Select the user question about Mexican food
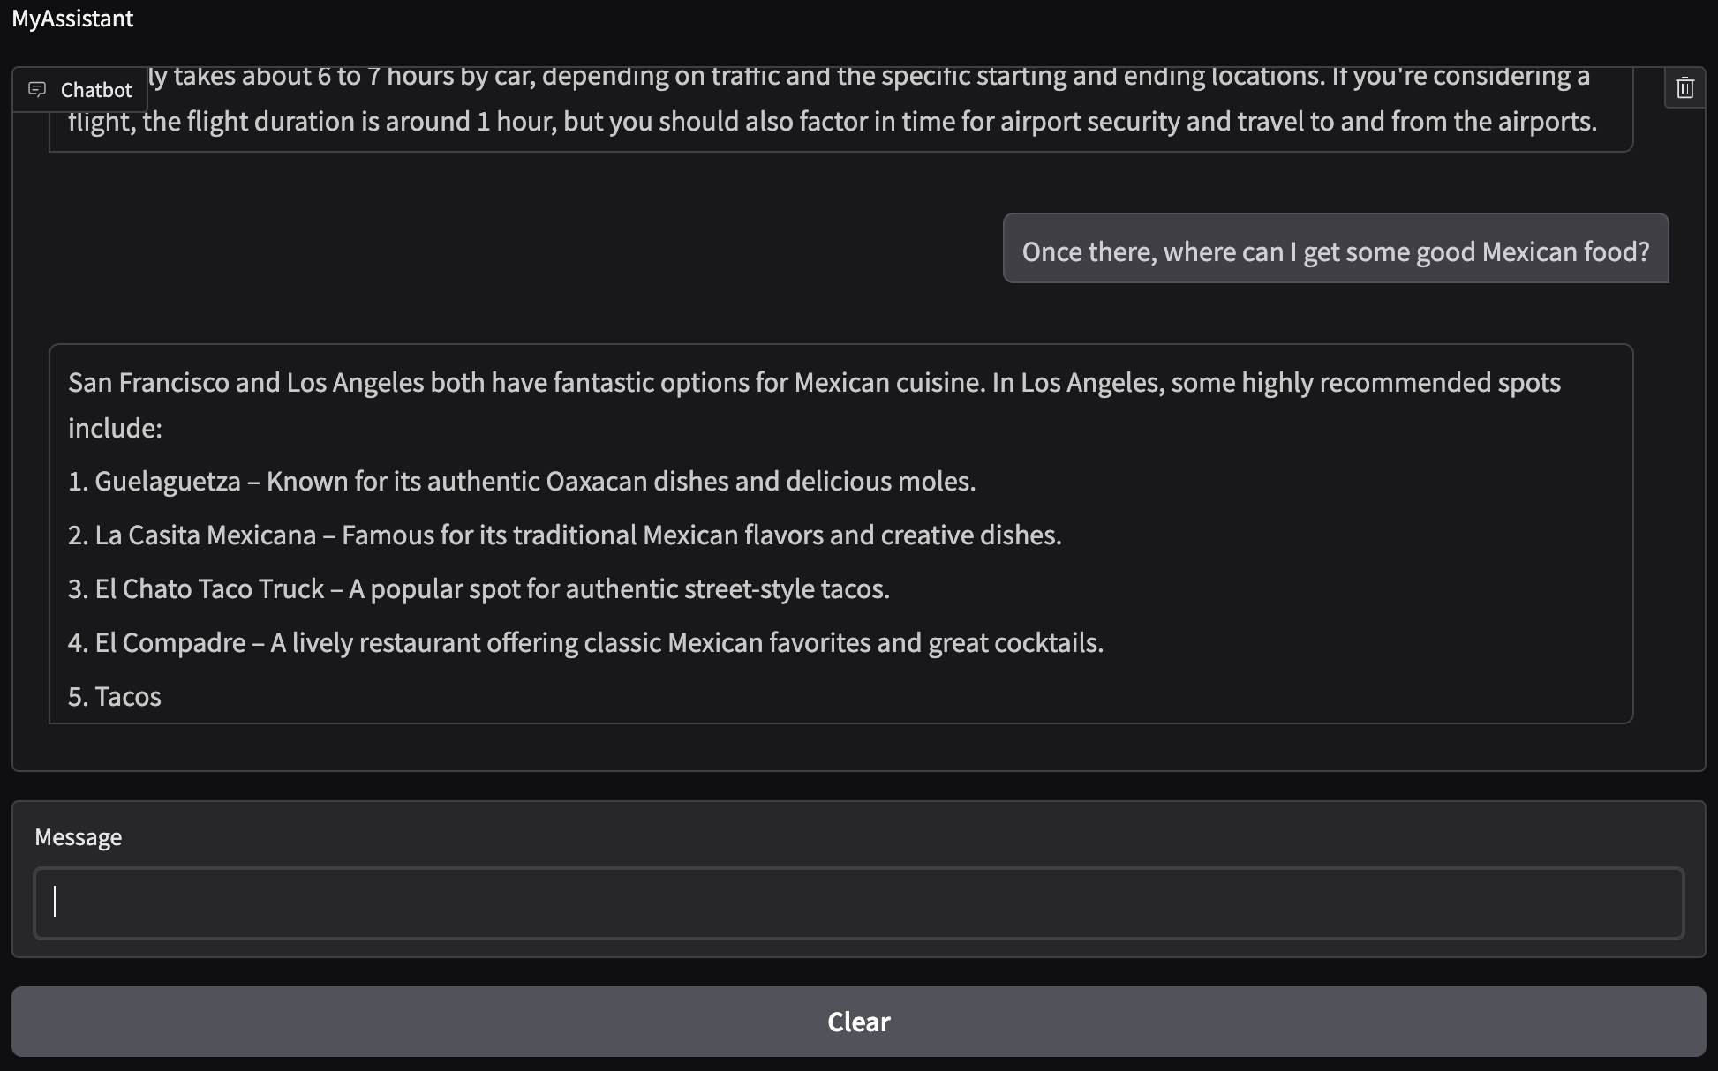This screenshot has height=1071, width=1718. point(1335,251)
